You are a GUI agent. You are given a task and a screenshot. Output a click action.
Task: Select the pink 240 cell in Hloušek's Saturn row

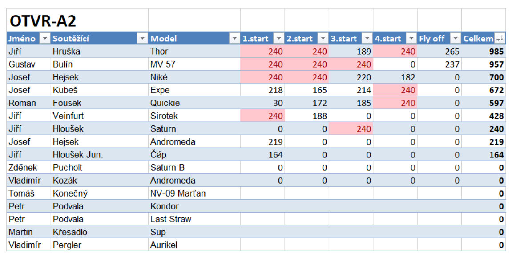pyautogui.click(x=351, y=128)
